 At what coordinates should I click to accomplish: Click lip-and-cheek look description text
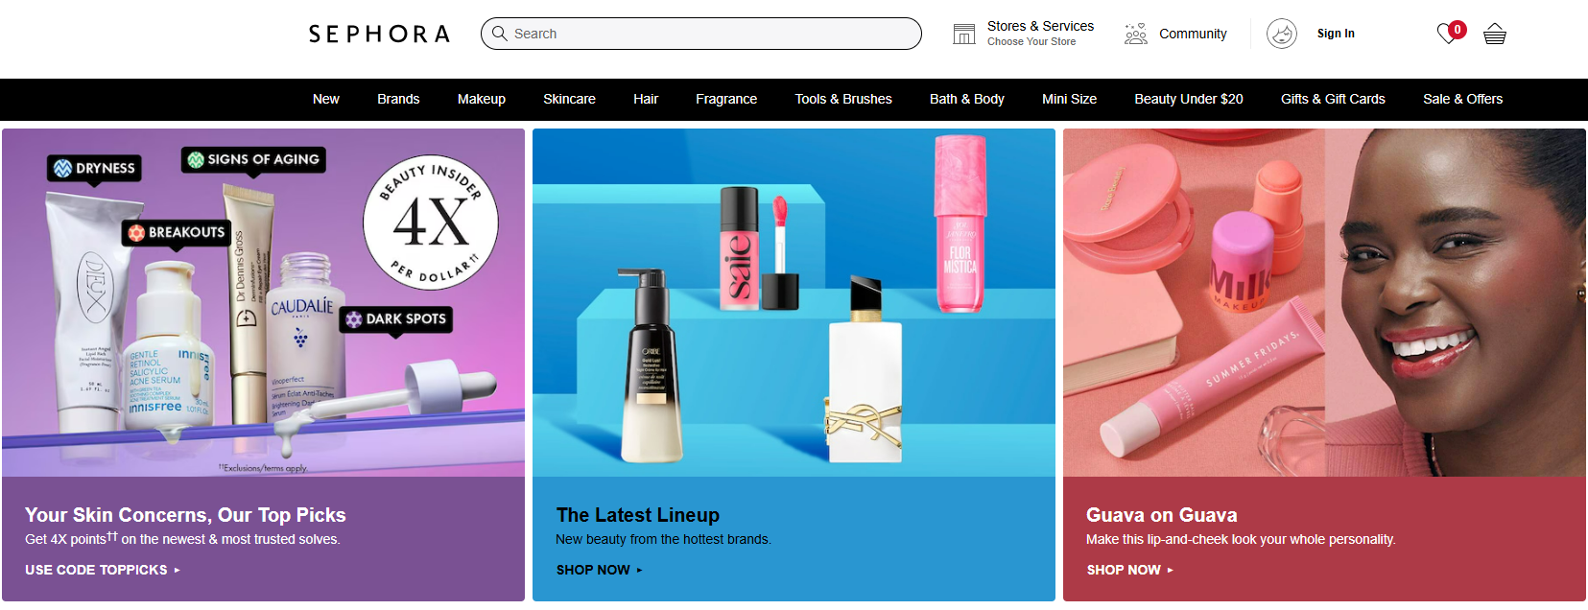coord(1241,539)
